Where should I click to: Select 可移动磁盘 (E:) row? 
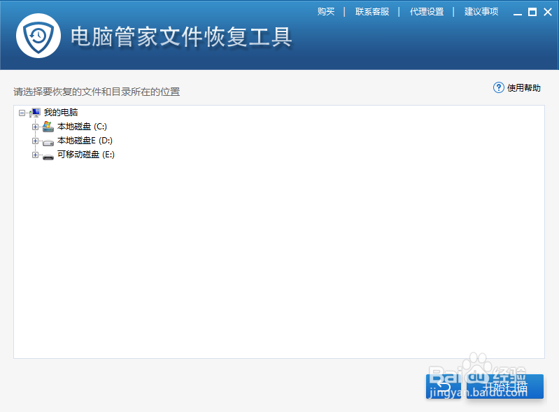click(86, 155)
